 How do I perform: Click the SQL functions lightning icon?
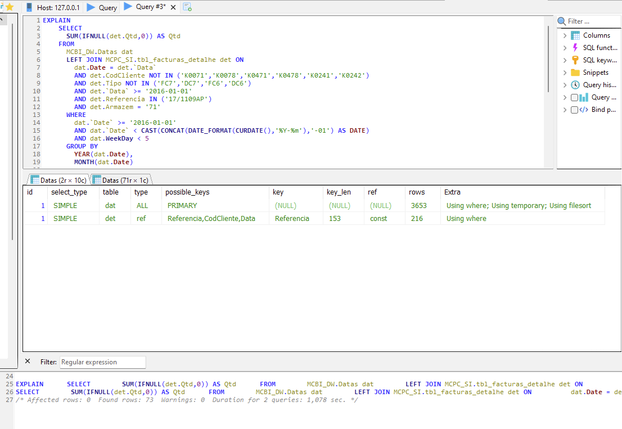(575, 48)
